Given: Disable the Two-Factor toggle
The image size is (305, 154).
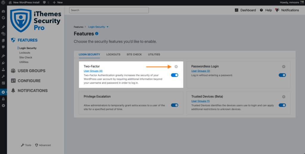Looking at the screenshot, I should point(175,75).
